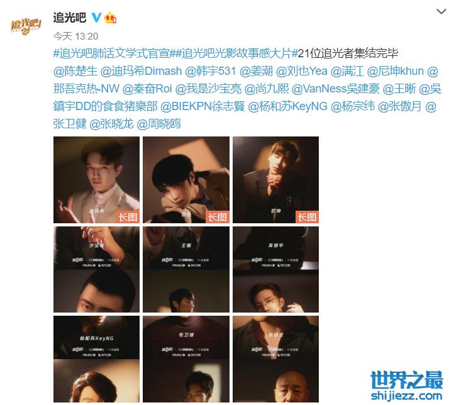Open the 杨和苏KeyNG poster thumbnail

96,359
